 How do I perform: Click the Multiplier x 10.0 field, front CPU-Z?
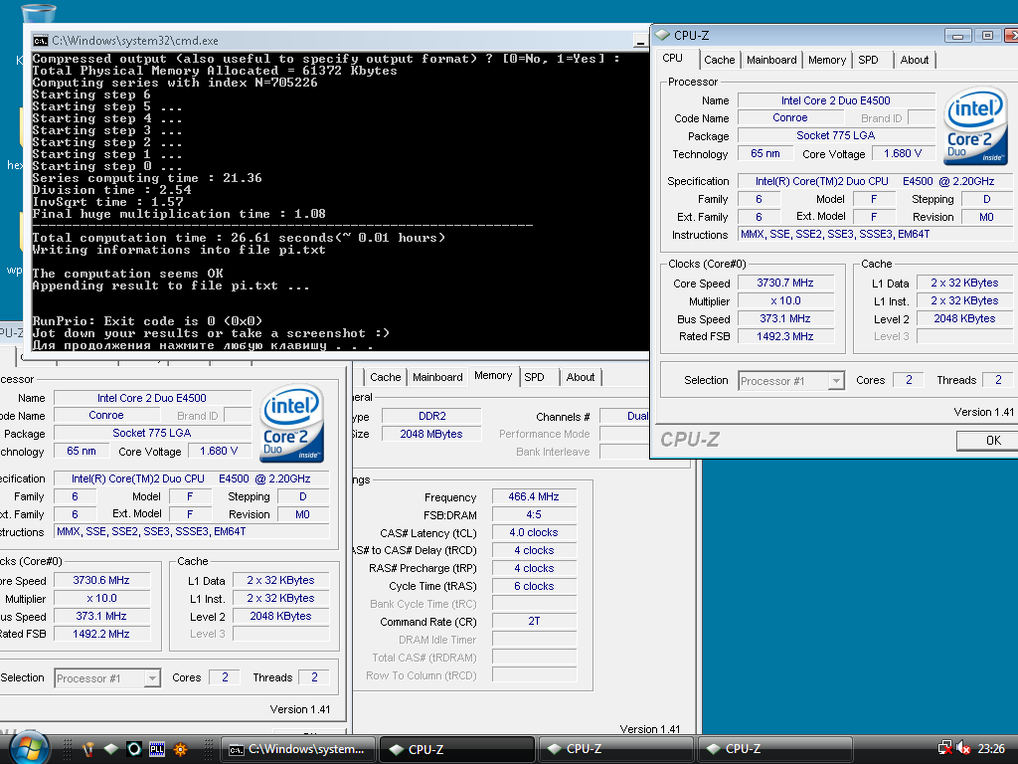tap(785, 301)
